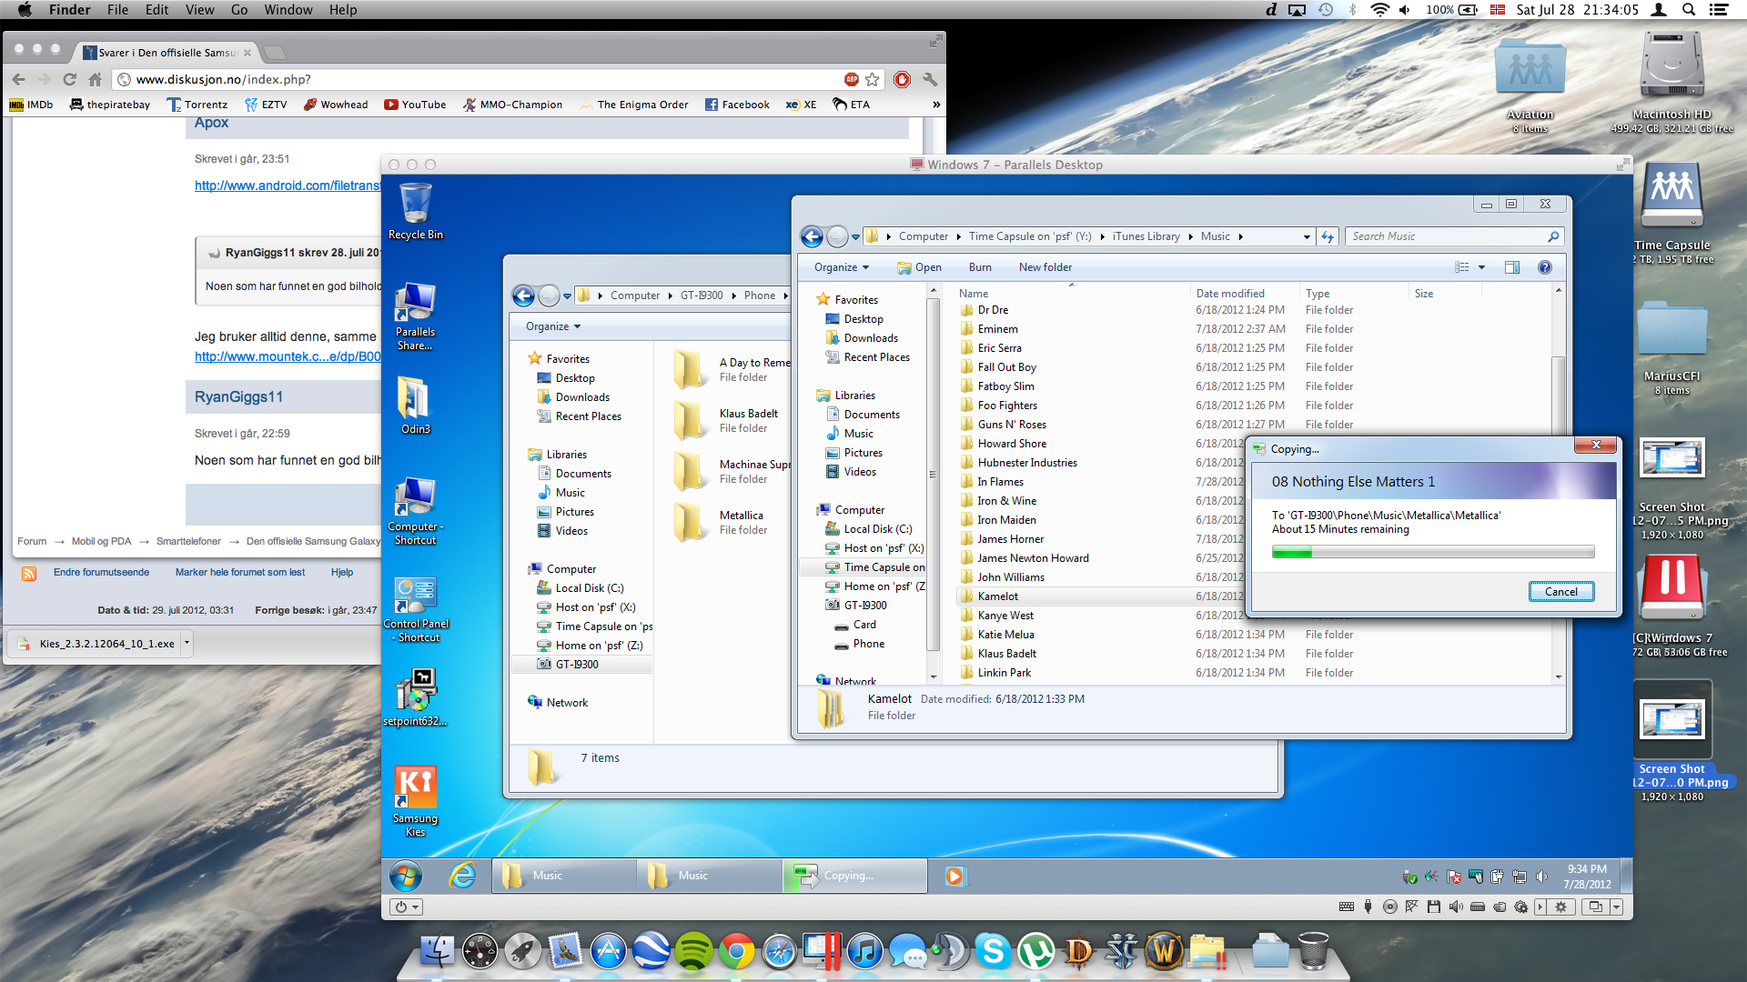
Task: Open Parallels configuration gear in status bar
Action: pos(1561,907)
